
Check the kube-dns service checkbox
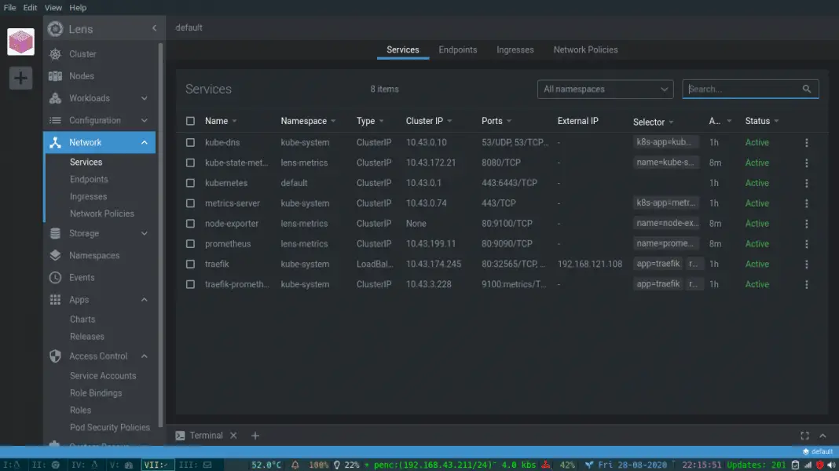[x=189, y=142]
